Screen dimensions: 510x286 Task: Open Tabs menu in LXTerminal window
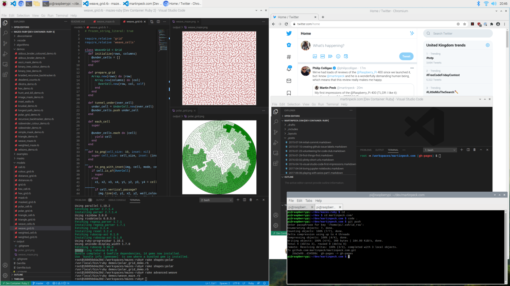(x=309, y=201)
